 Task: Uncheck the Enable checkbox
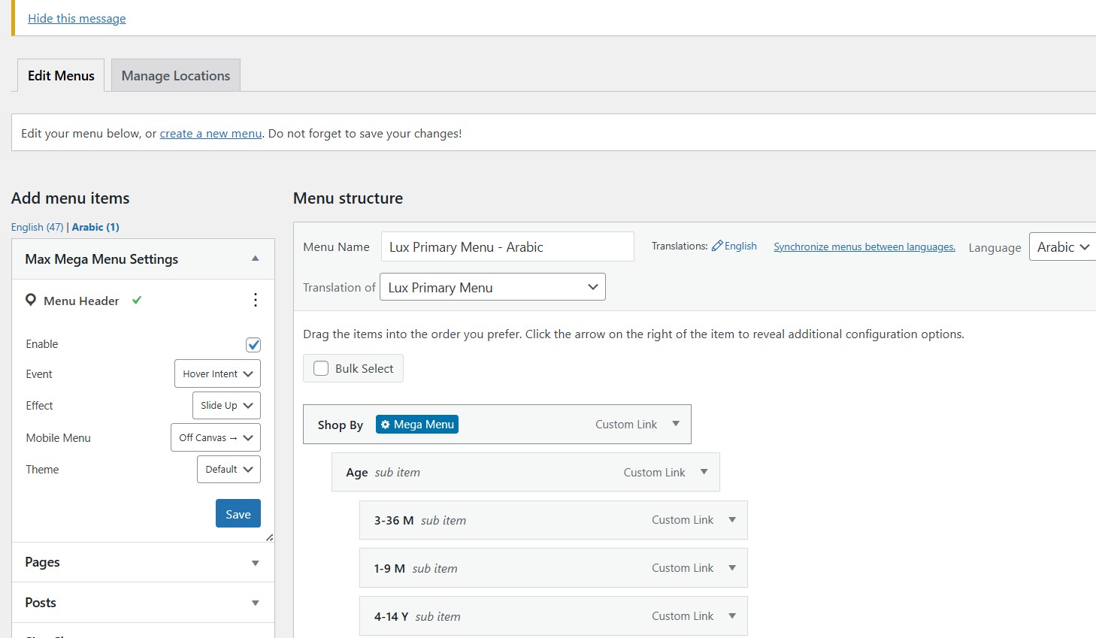point(253,345)
